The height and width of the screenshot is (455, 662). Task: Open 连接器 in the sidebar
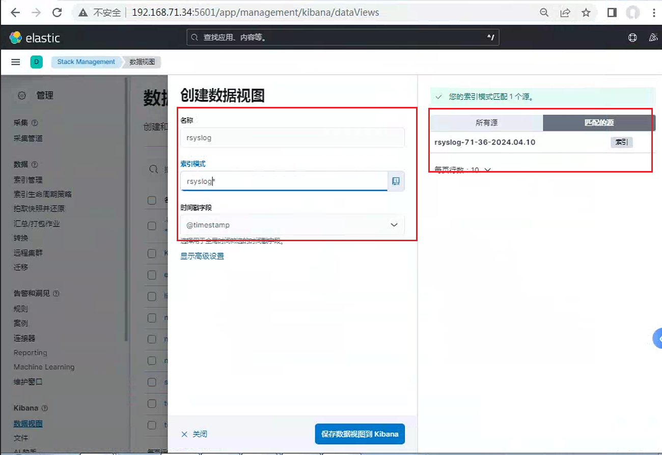(24, 338)
